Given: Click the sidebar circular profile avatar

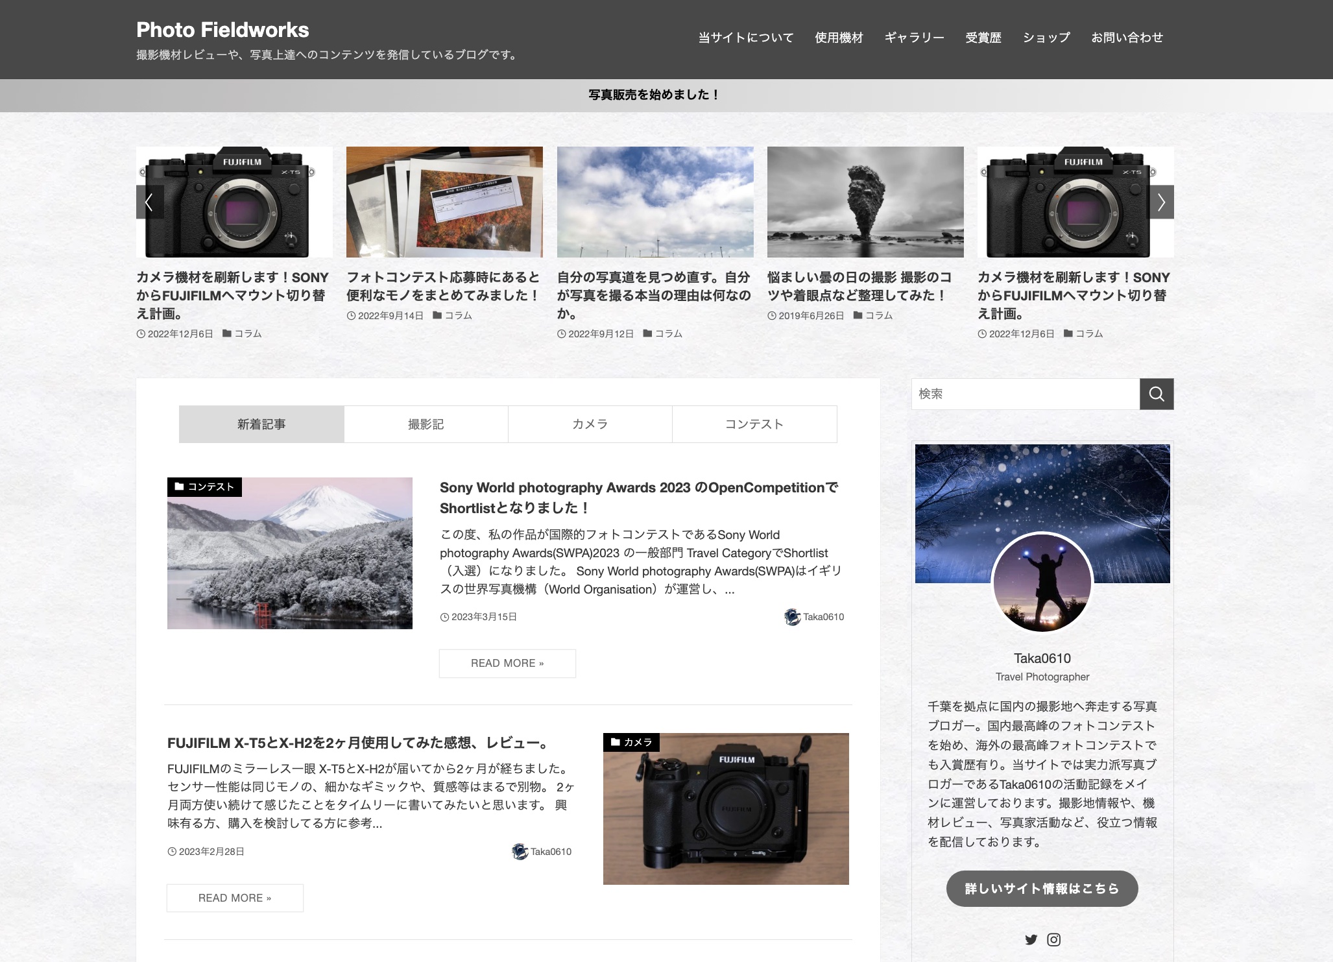Looking at the screenshot, I should click(x=1042, y=583).
